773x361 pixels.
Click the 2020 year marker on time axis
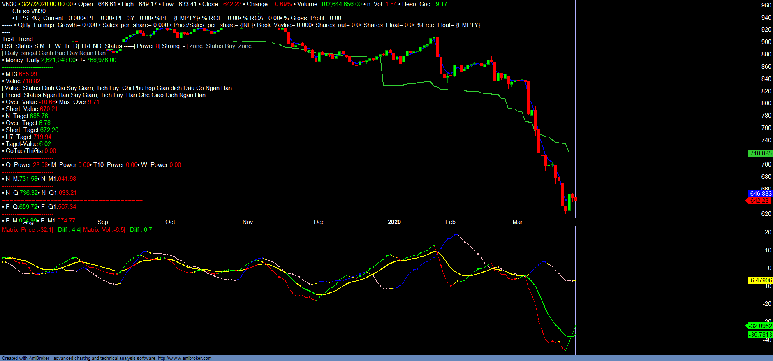[x=394, y=222]
